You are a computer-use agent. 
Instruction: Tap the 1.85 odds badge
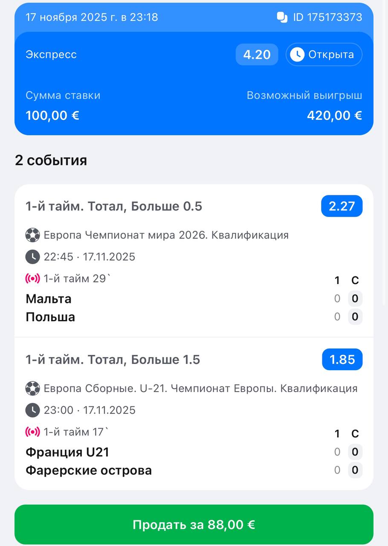[342, 360]
